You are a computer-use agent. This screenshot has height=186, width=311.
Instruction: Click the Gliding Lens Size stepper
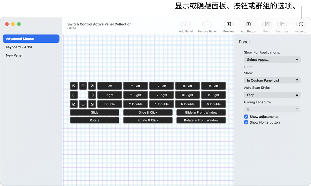pyautogui.click(x=297, y=110)
